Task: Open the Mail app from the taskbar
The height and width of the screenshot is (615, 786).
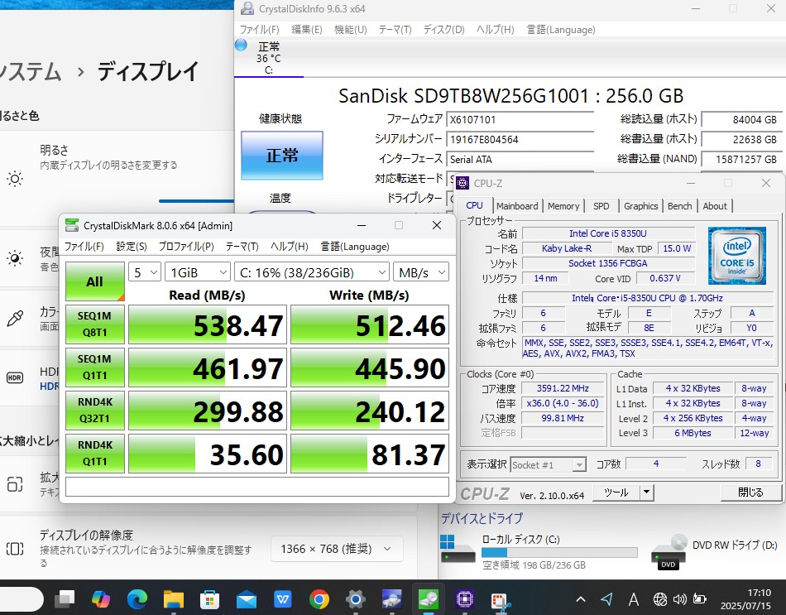Action: coord(246,598)
